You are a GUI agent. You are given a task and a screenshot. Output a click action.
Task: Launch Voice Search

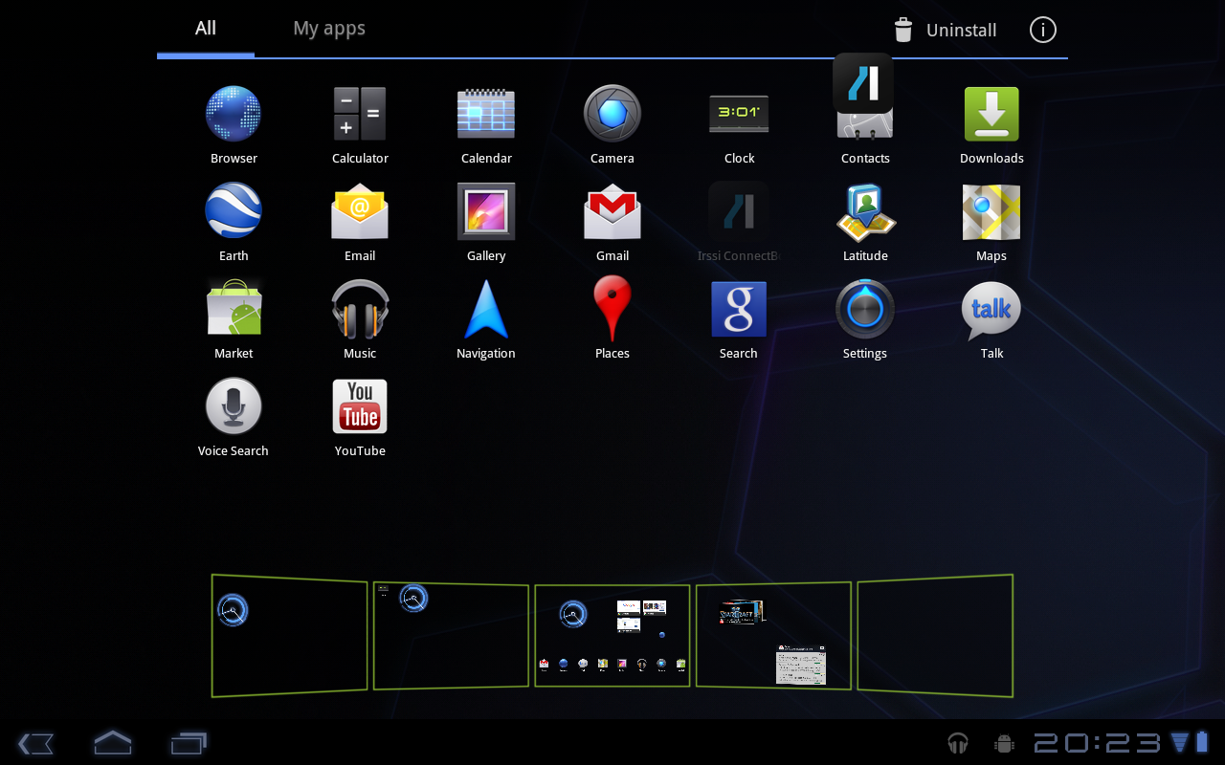234,417
